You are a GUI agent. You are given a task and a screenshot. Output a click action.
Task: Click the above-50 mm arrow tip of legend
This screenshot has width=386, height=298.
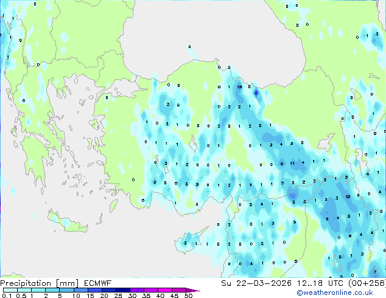[193, 290]
